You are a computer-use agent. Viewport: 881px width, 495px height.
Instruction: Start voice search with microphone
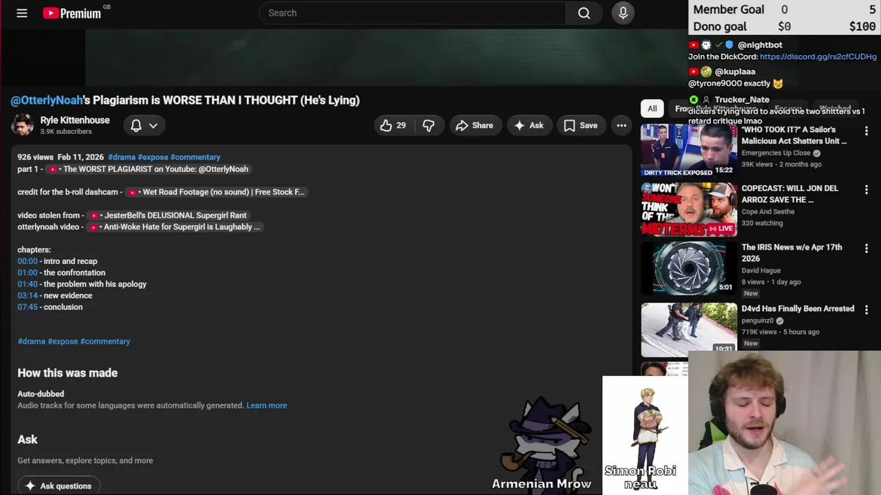click(x=623, y=13)
